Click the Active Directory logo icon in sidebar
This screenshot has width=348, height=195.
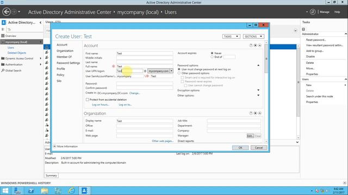coord(4,22)
